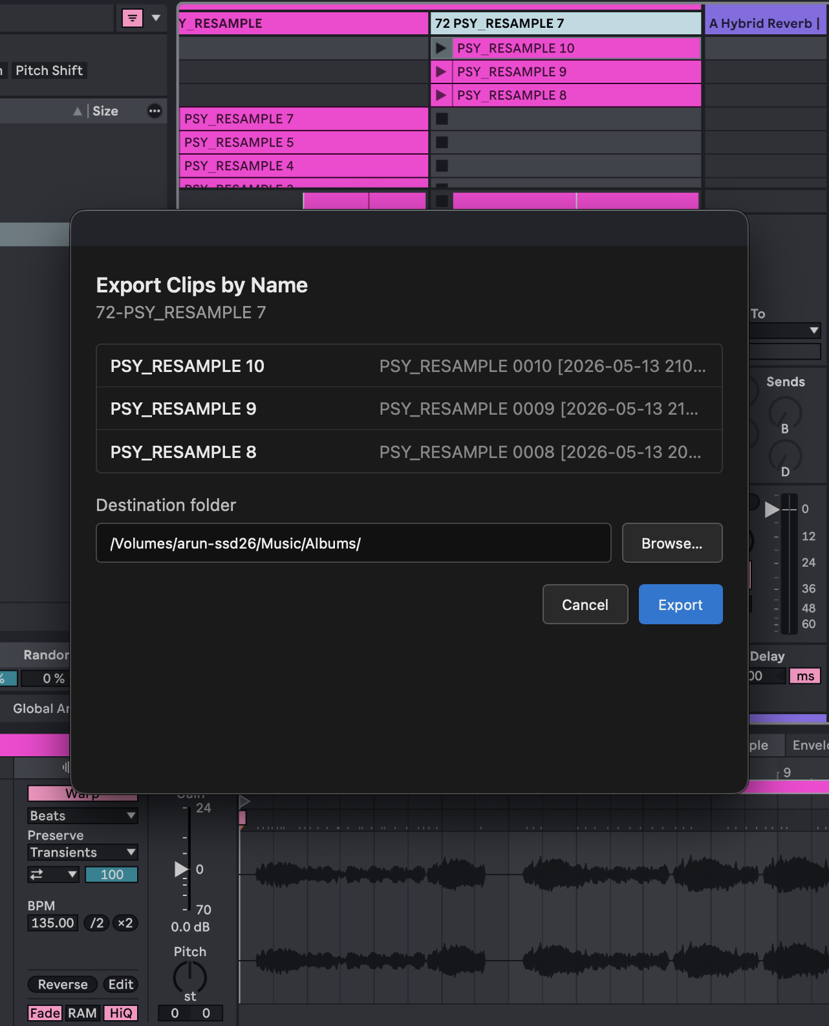Screen dimensions: 829x1026
Task: Open the Preserve Transients dropdown
Action: [x=83, y=852]
